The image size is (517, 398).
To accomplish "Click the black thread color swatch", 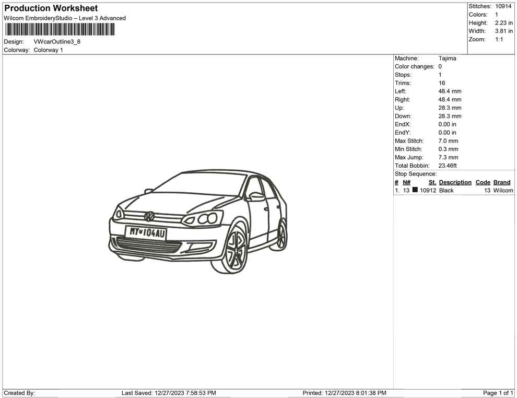I will 415,190.
